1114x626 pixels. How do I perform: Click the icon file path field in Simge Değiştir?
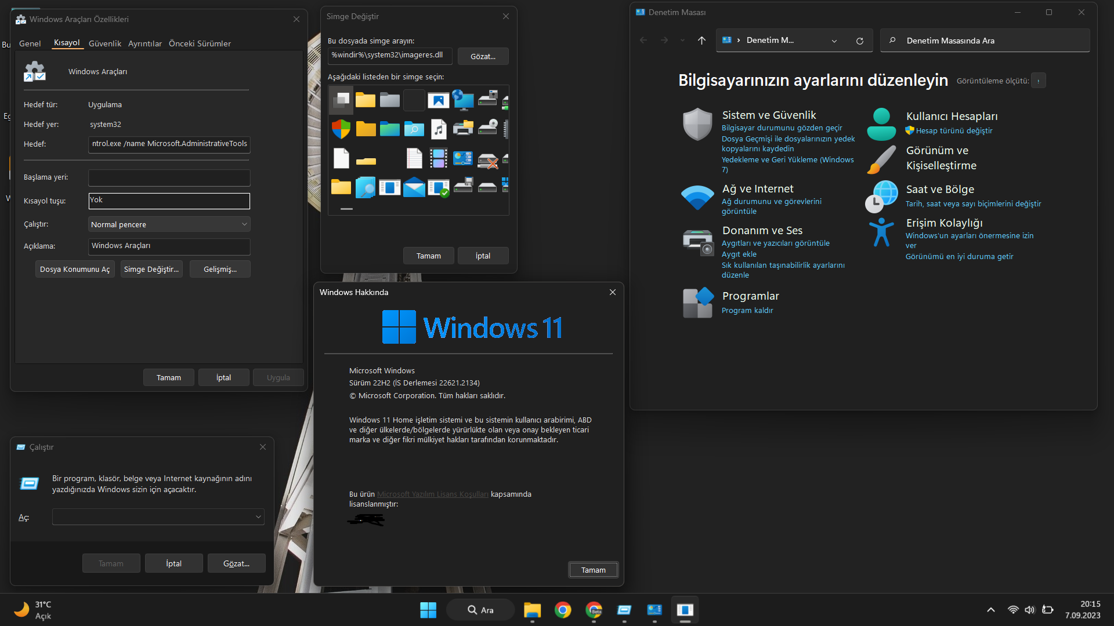click(x=390, y=56)
